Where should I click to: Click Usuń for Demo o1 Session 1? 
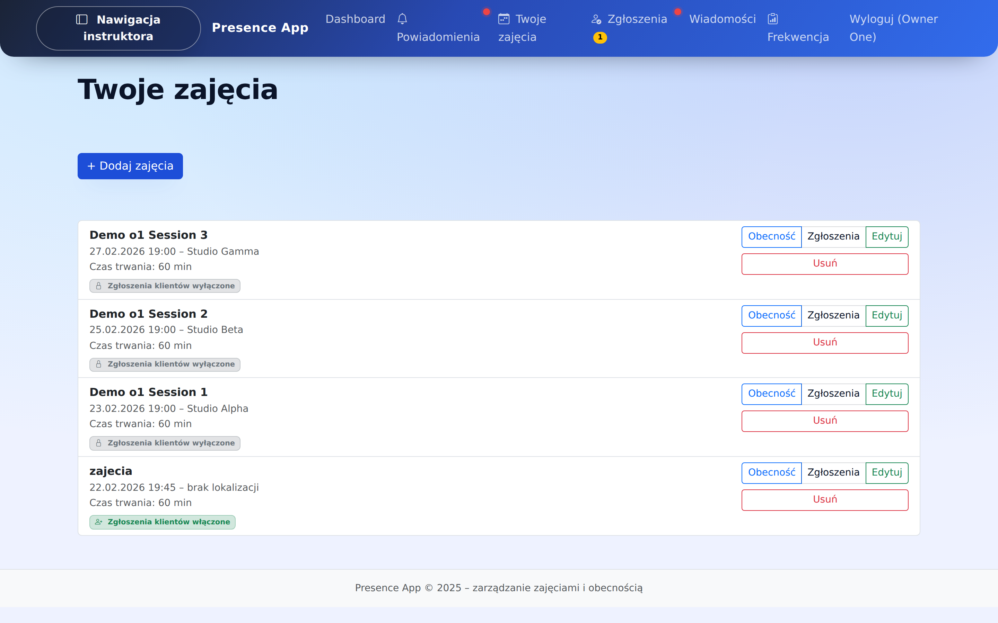(x=825, y=421)
